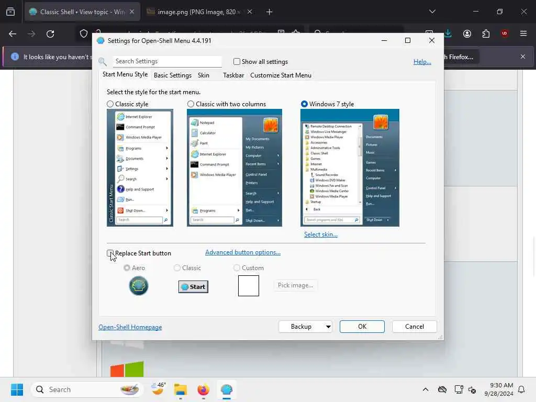Image resolution: width=536 pixels, height=402 pixels.
Task: Click the Select skin link
Action: click(x=321, y=234)
